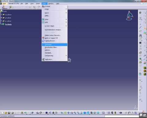The image size is (147, 118).
Task: Click the Fit All In icon
Action: tap(65, 113)
